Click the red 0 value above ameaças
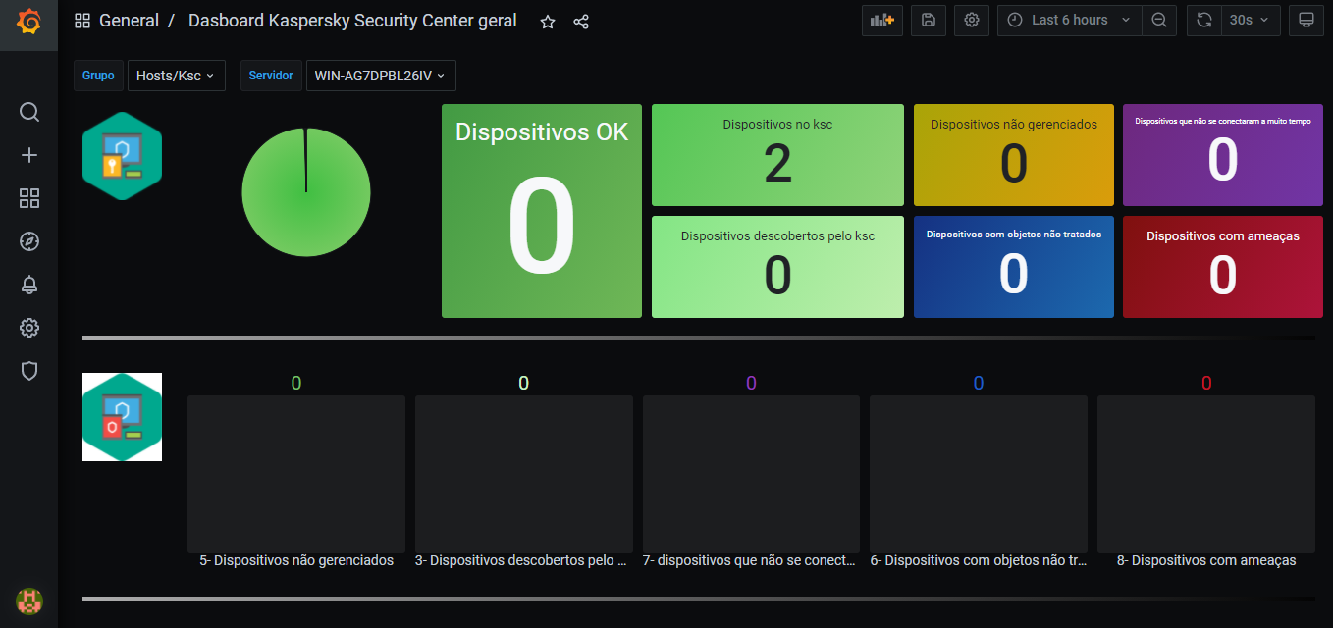 pos(1206,383)
